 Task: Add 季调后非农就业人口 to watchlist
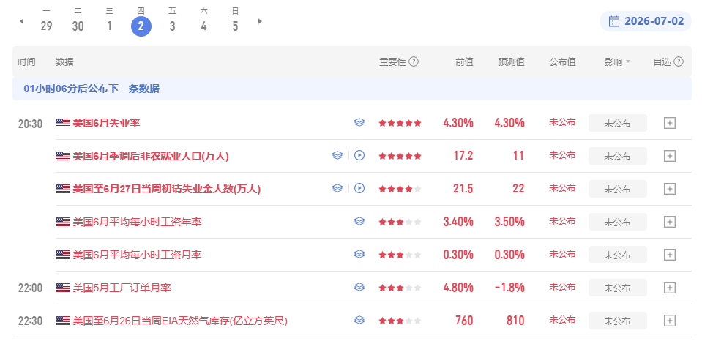pyautogui.click(x=669, y=156)
